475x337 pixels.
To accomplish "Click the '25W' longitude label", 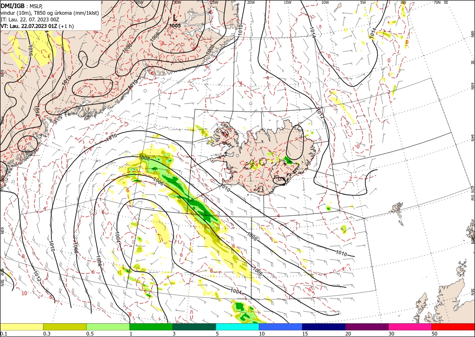I will 214,2.
